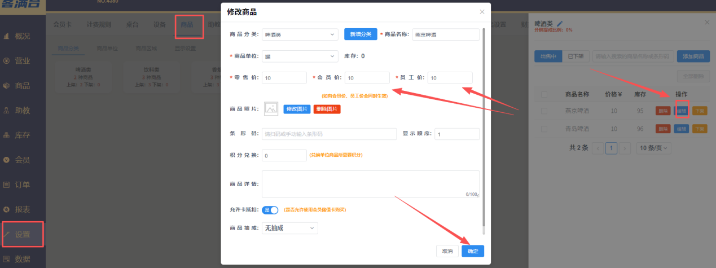
Task: Select the 商品 top tab
Action: click(188, 25)
